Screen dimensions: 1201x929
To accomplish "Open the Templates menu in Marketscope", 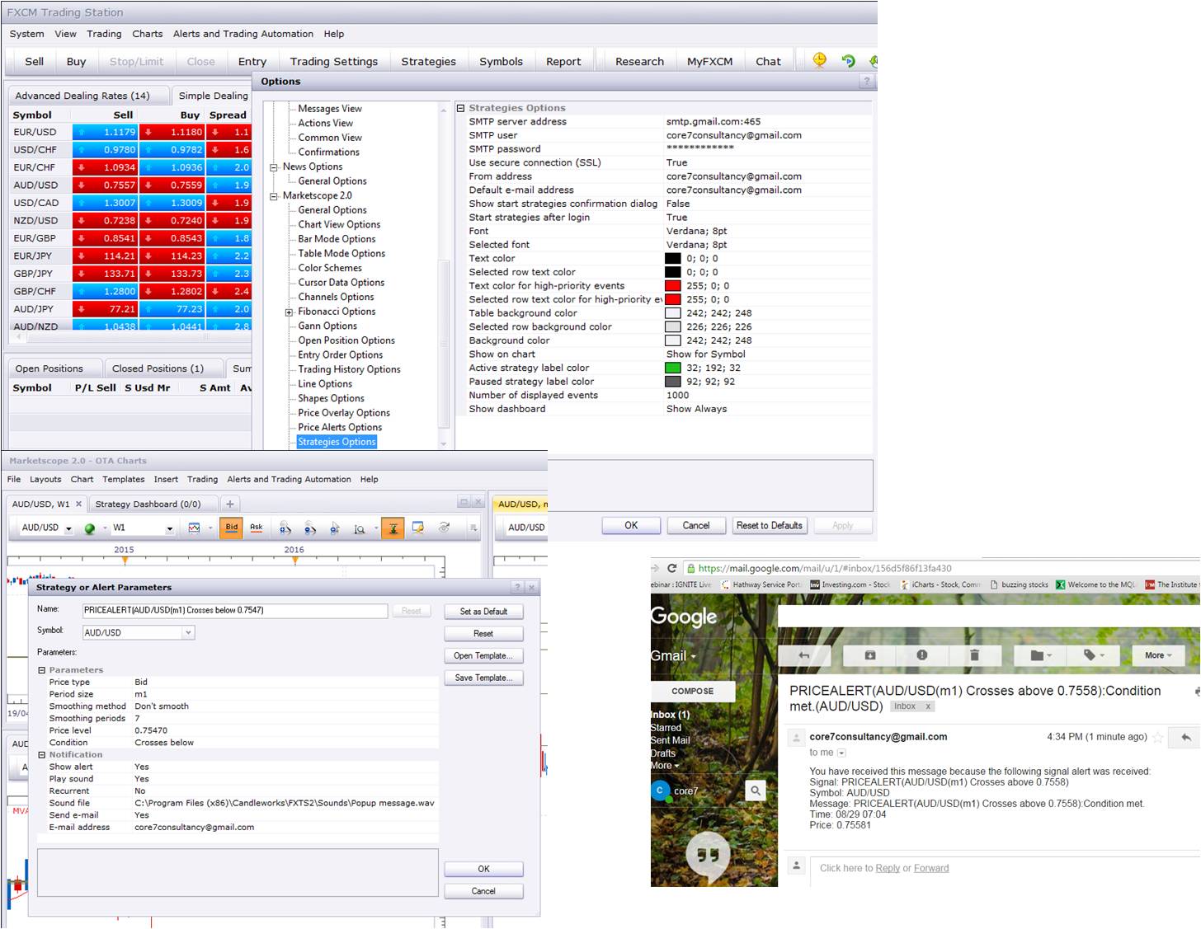I will coord(124,479).
